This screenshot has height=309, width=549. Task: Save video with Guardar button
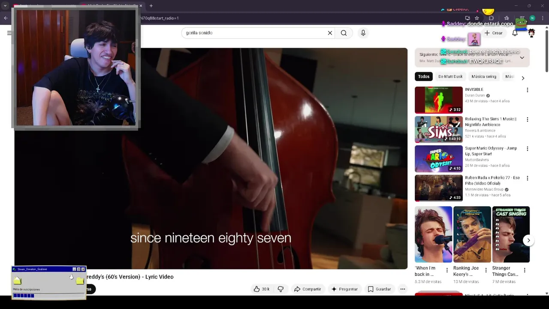coord(379,289)
